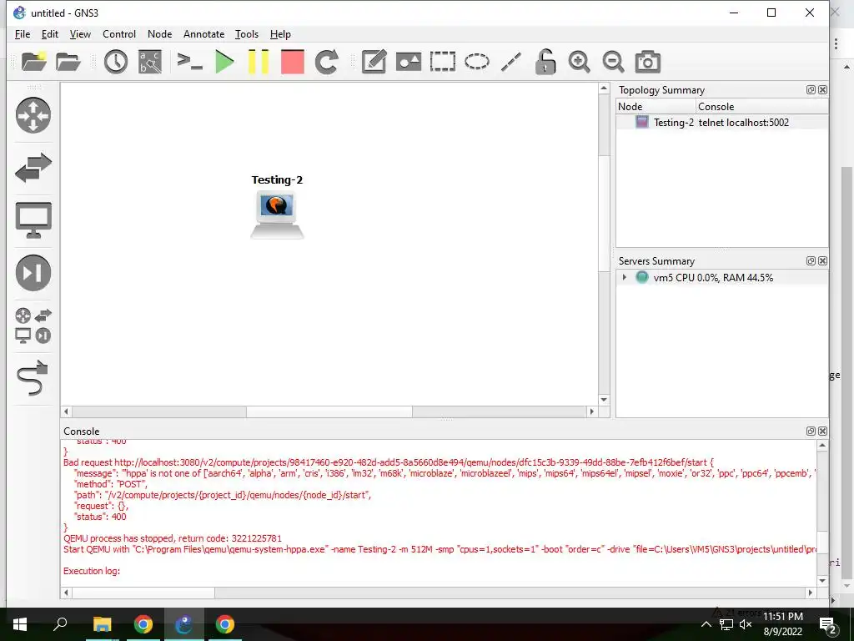The image size is (854, 641).
Task: Insert a picture icon
Action: tap(409, 62)
